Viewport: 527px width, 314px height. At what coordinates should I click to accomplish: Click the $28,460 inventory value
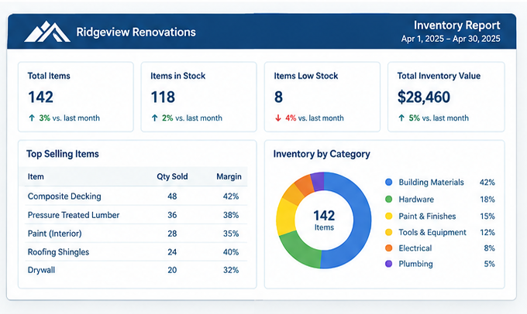coord(423,97)
